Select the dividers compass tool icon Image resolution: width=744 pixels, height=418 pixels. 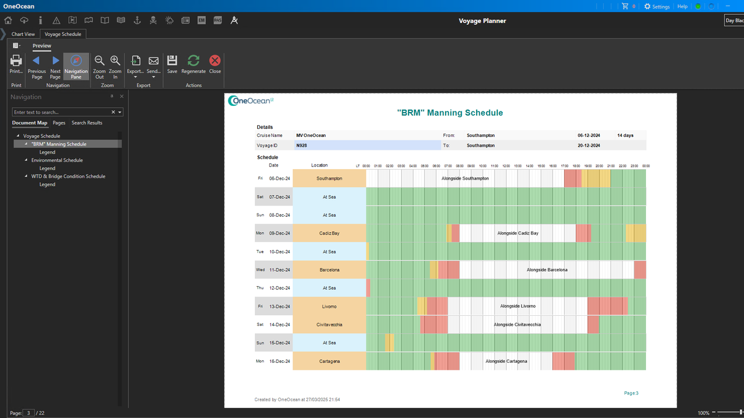234,20
